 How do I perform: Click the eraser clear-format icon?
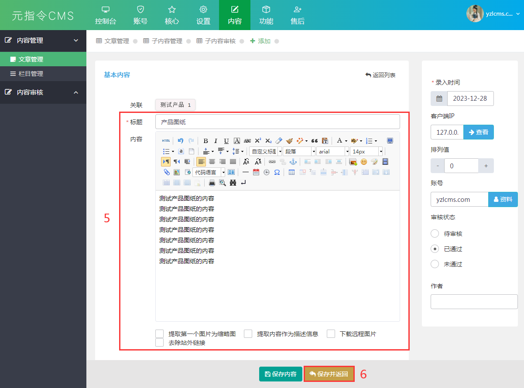[279, 141]
